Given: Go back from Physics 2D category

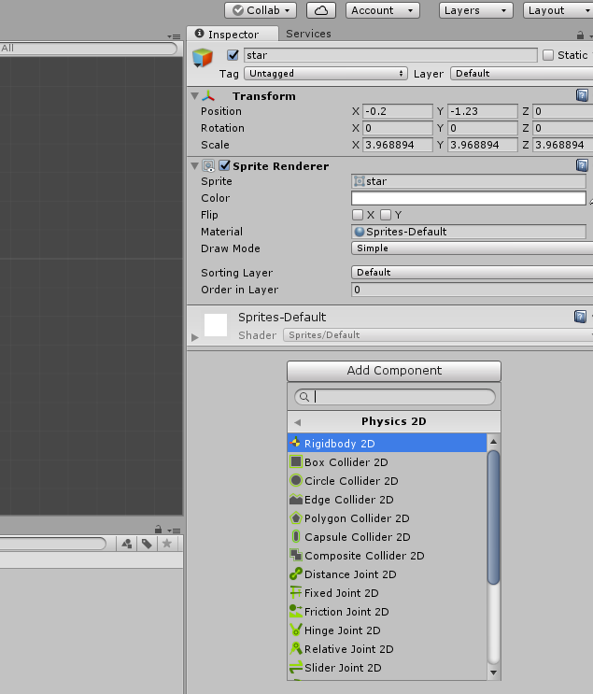Looking at the screenshot, I should (x=297, y=422).
